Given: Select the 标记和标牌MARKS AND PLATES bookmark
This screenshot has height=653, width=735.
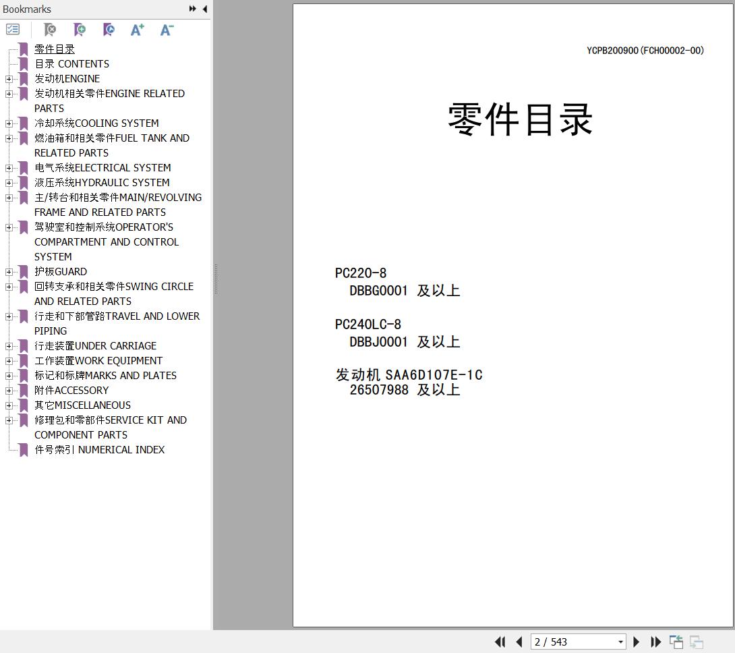Looking at the screenshot, I should tap(105, 376).
